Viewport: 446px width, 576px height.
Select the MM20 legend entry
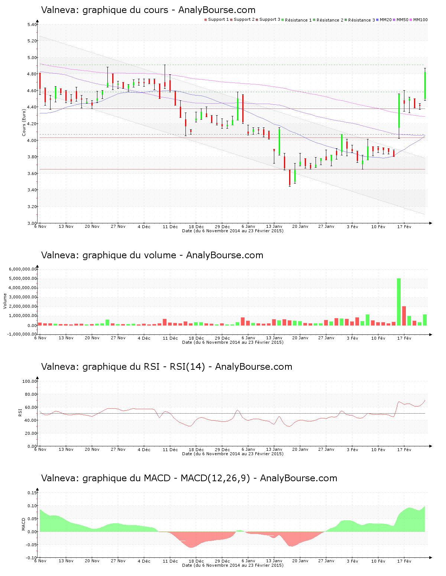coord(384,20)
